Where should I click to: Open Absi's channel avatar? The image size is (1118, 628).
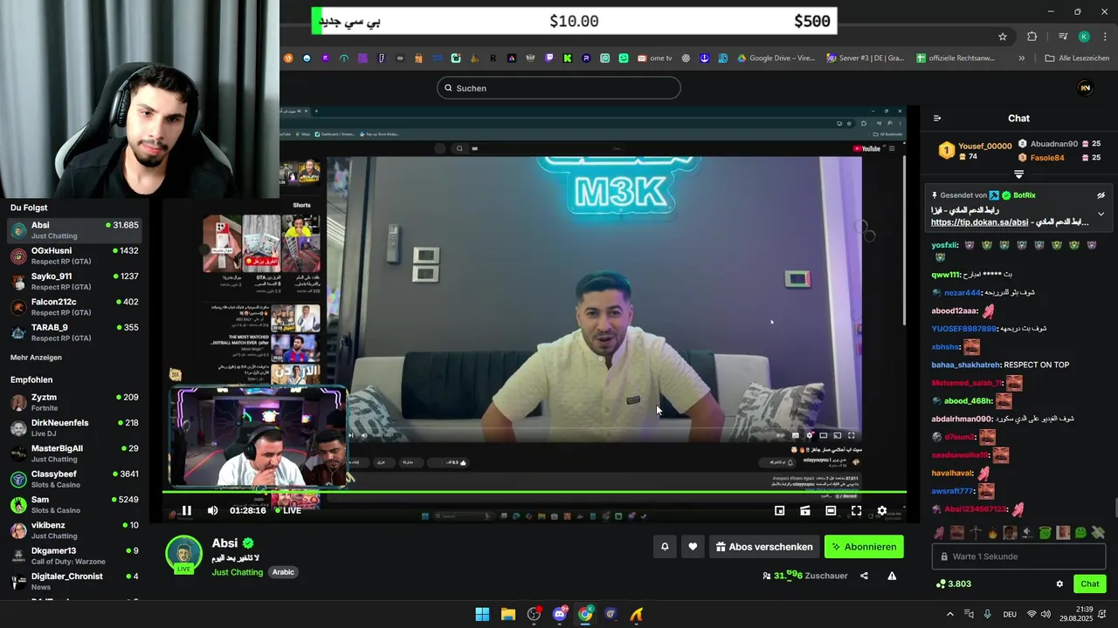[x=183, y=553]
